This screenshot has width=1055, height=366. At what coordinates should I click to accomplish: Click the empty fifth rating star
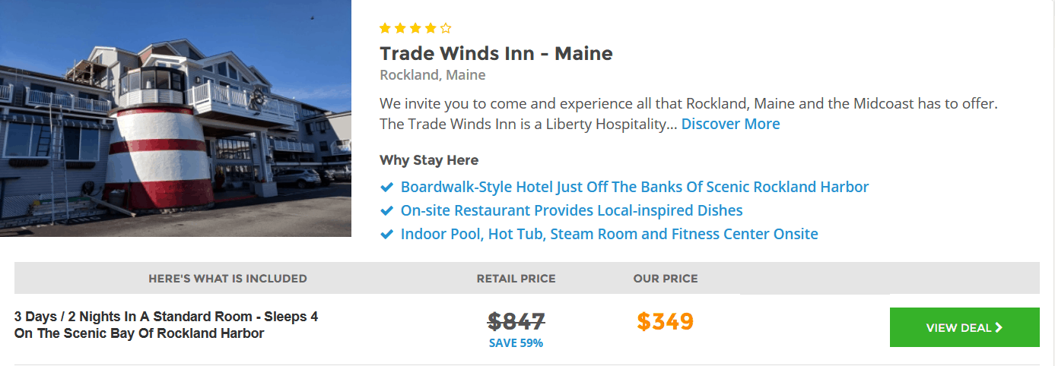[446, 28]
